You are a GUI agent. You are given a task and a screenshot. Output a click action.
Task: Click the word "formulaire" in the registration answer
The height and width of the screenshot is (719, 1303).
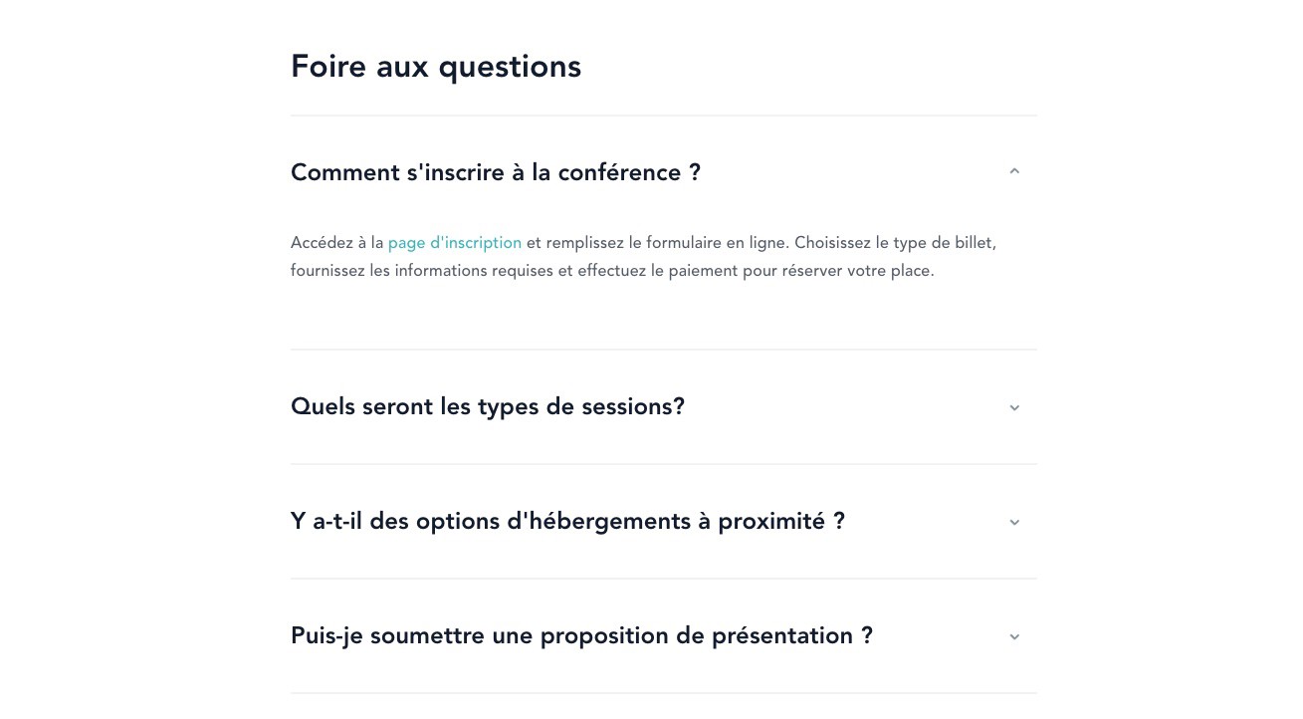(684, 243)
